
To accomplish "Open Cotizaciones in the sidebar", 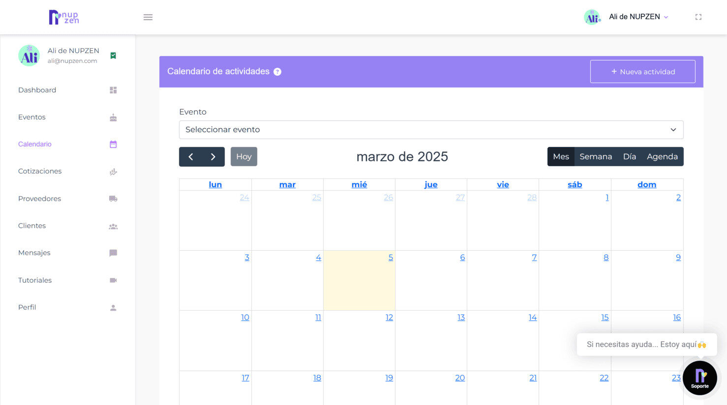I will point(40,171).
